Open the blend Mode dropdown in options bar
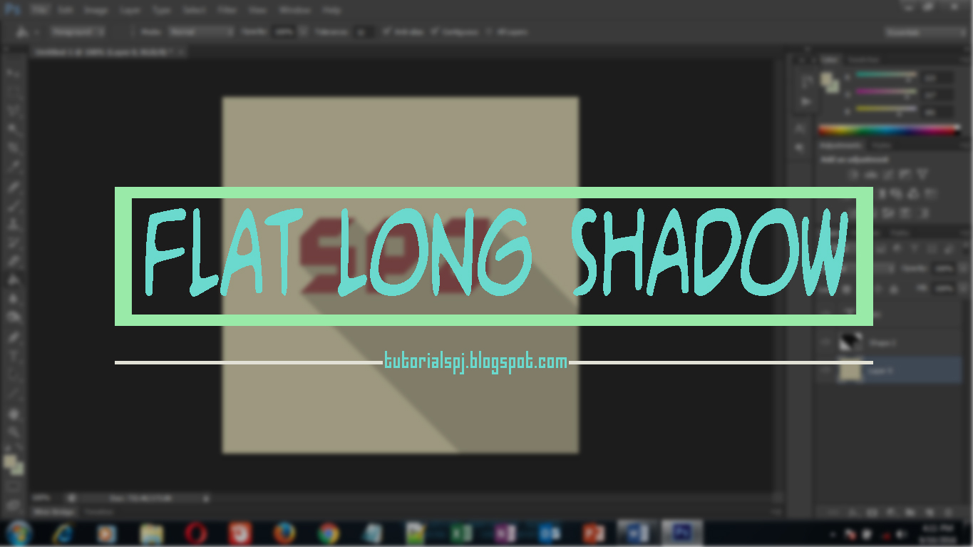This screenshot has height=547, width=973. click(x=200, y=31)
